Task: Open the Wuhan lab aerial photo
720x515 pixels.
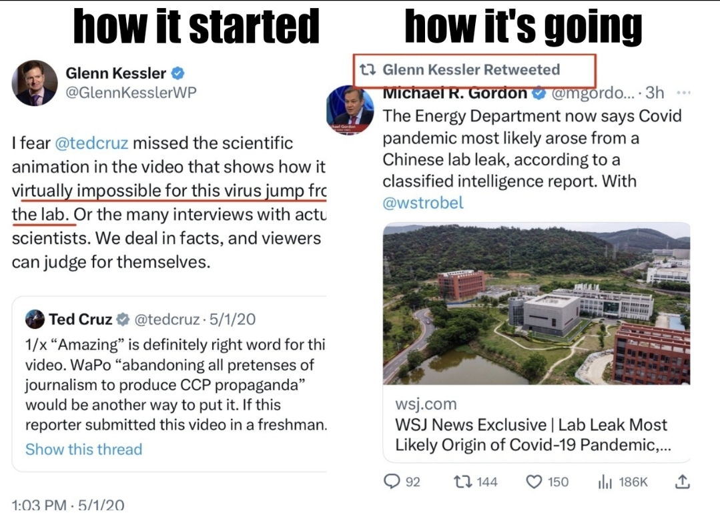Action: click(x=536, y=304)
